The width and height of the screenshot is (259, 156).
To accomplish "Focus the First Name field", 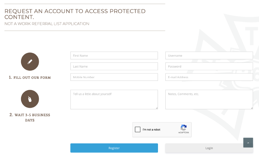I will tap(114, 55).
